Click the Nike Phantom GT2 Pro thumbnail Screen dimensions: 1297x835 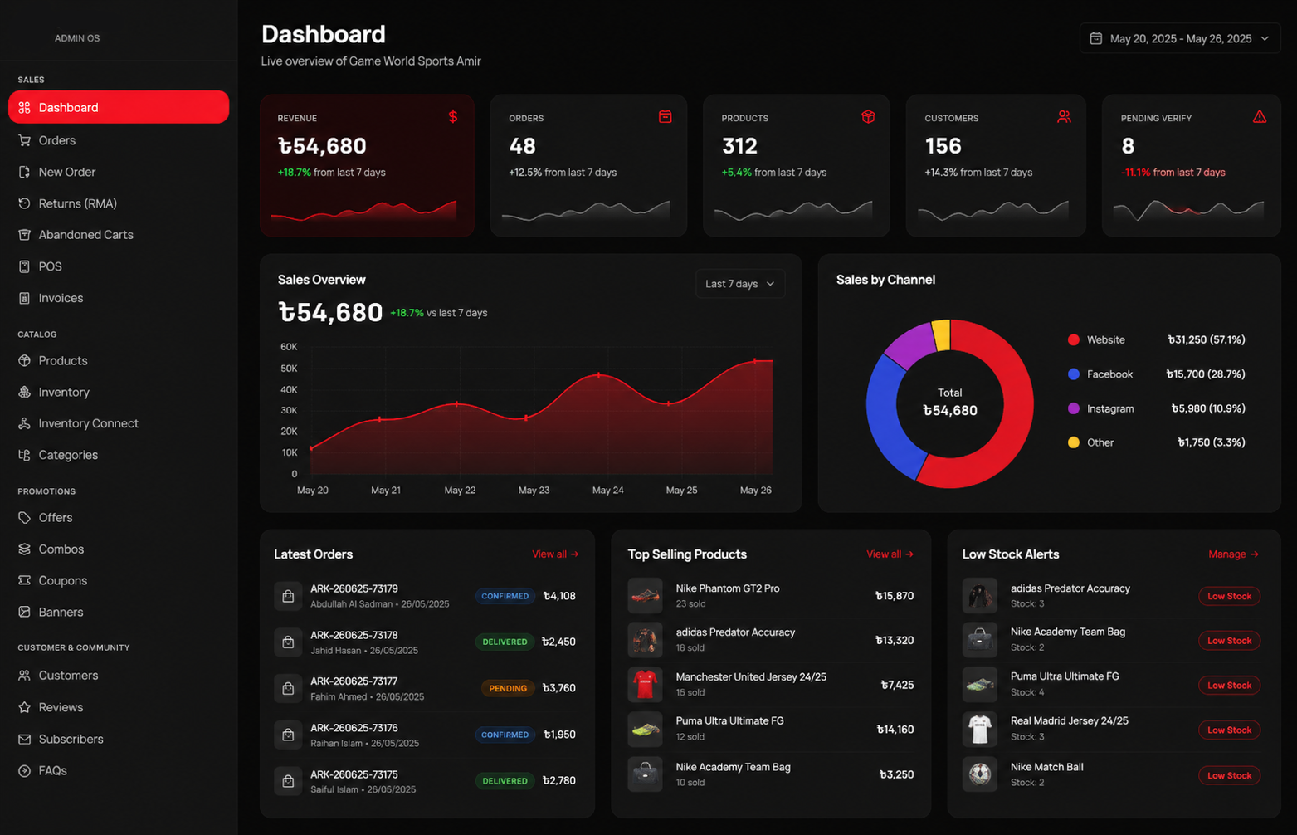click(x=645, y=595)
